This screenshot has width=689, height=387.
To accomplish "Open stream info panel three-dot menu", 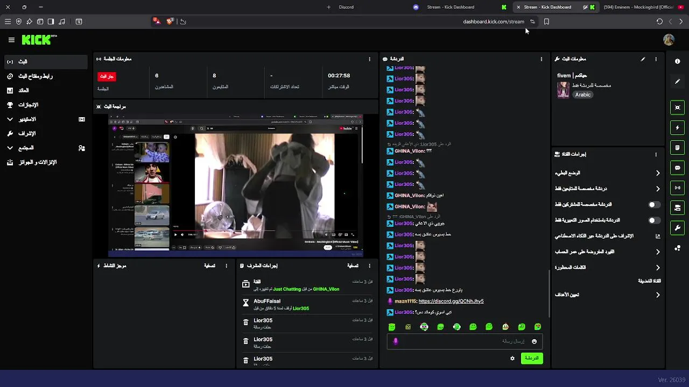I will coord(656,59).
